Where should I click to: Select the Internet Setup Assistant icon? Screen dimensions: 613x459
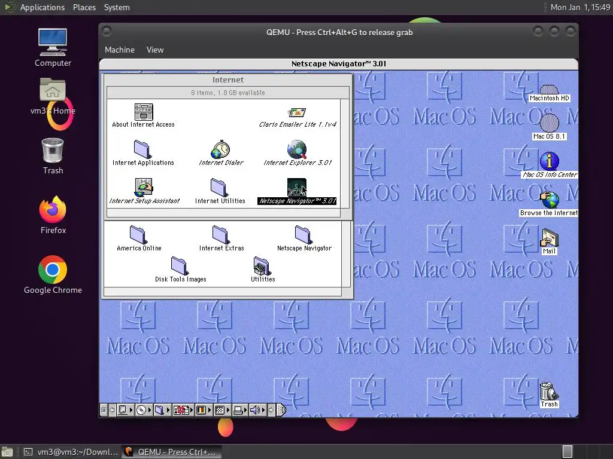pyautogui.click(x=144, y=188)
